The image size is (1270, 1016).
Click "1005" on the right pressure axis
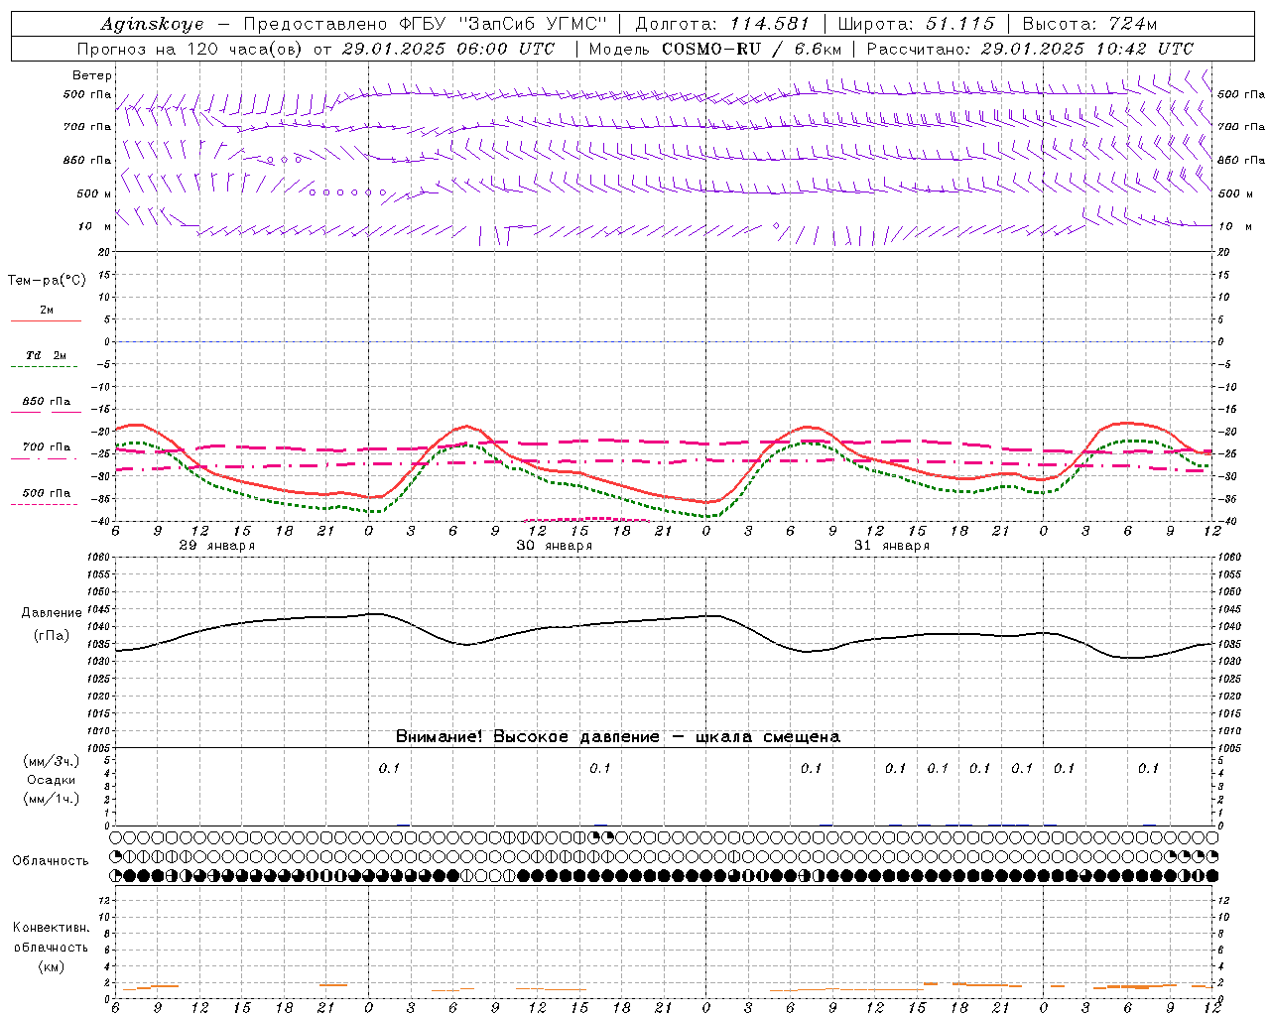click(1229, 748)
